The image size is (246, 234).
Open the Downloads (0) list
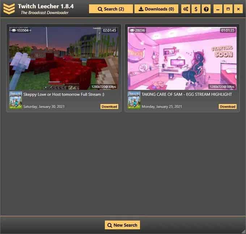[156, 9]
